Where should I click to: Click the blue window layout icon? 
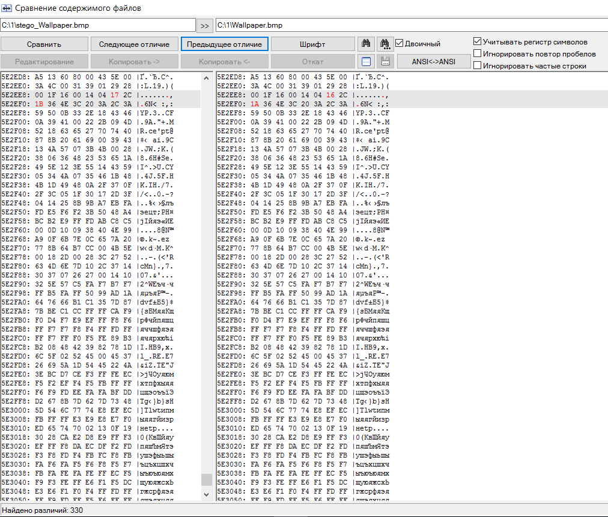point(366,61)
